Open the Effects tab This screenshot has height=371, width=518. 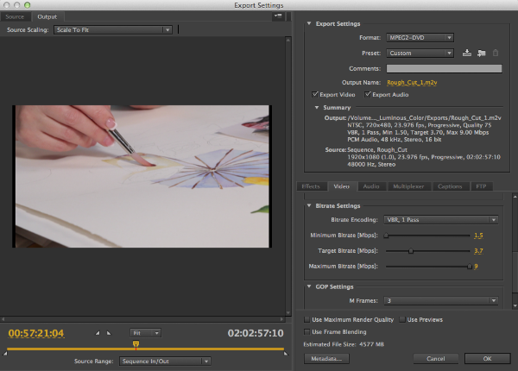pyautogui.click(x=311, y=186)
